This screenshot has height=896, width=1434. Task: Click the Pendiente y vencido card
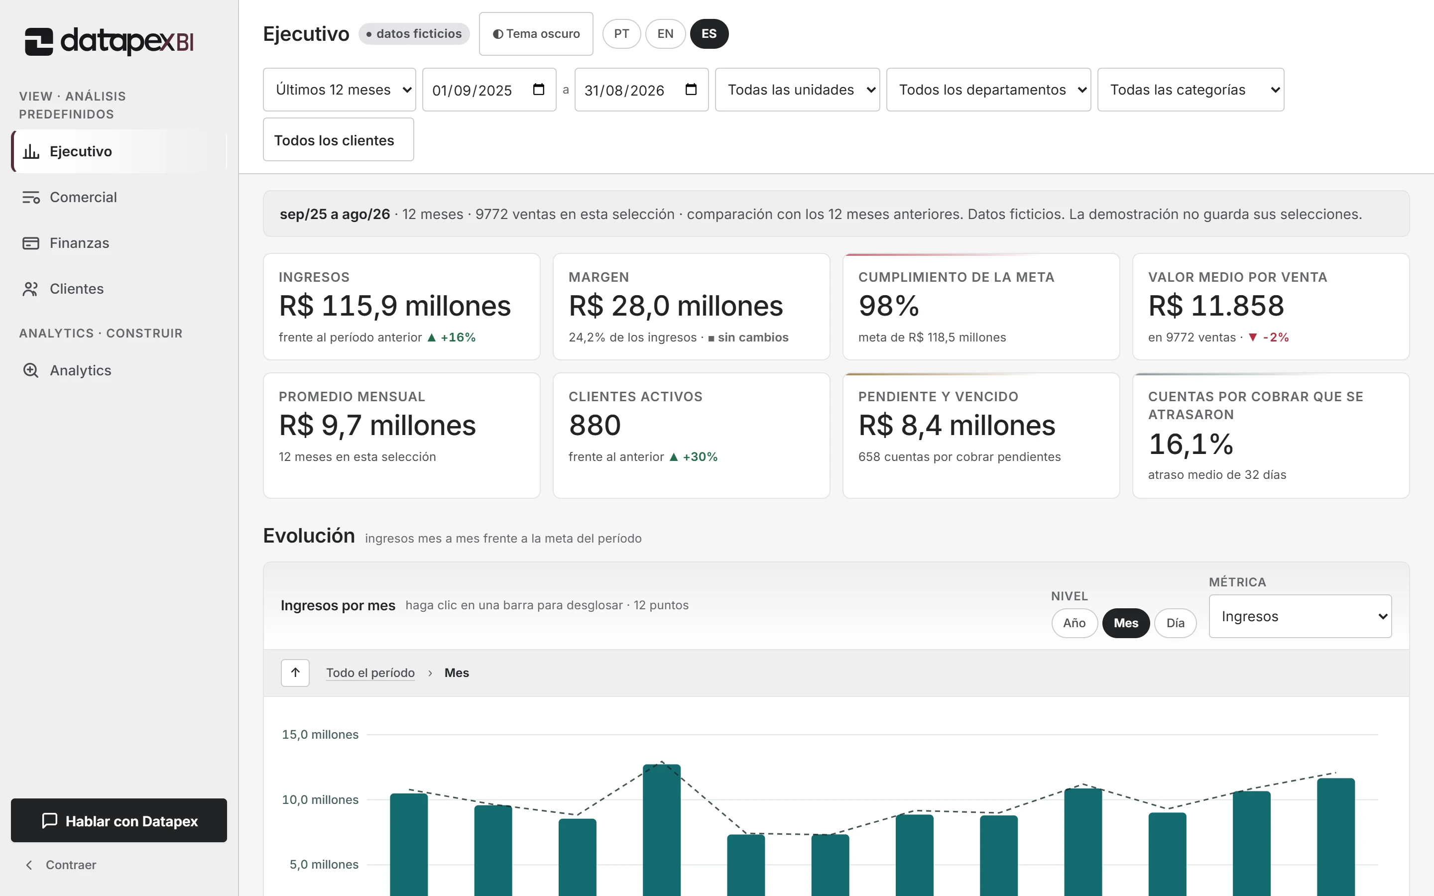pyautogui.click(x=981, y=436)
